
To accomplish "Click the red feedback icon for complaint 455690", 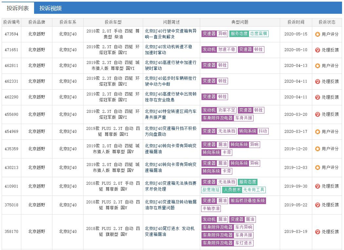I will click(x=317, y=114).
